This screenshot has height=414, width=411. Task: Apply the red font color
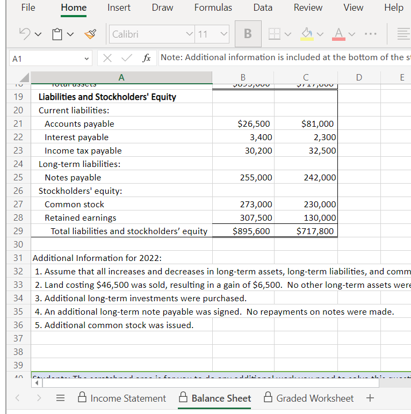[x=338, y=34]
